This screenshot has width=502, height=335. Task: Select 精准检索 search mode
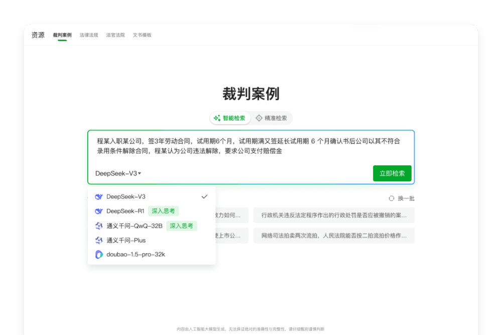[x=271, y=118]
